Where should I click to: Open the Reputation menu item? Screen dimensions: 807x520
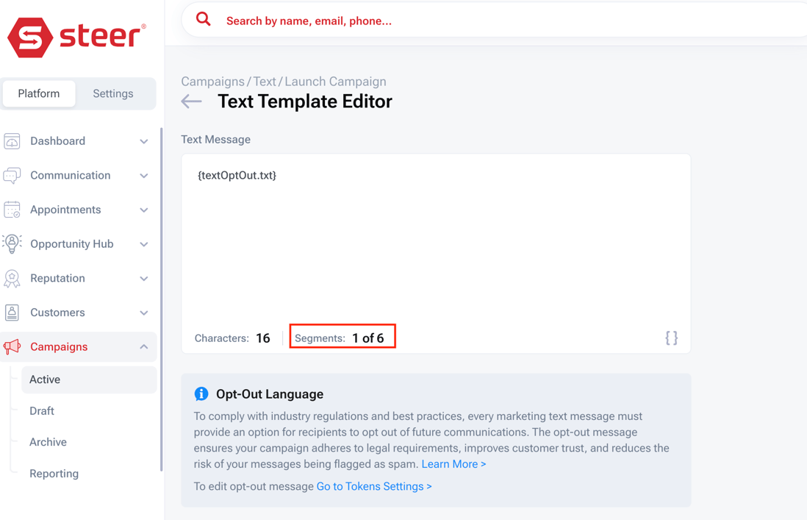[x=78, y=278]
